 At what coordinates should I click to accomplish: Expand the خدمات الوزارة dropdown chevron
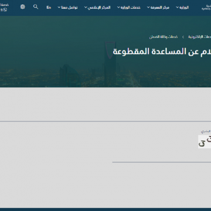(118, 8)
